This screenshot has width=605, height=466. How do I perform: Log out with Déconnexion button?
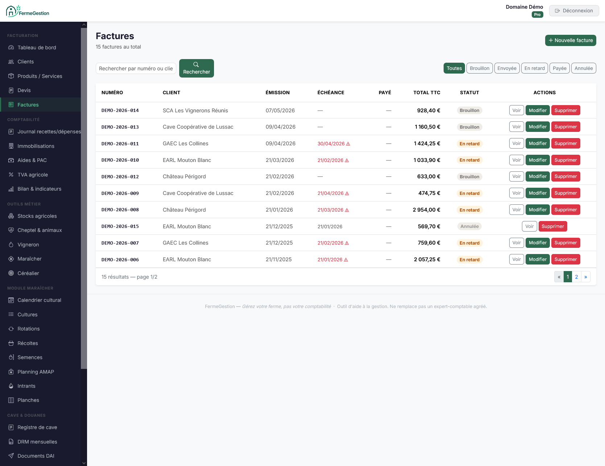point(574,11)
